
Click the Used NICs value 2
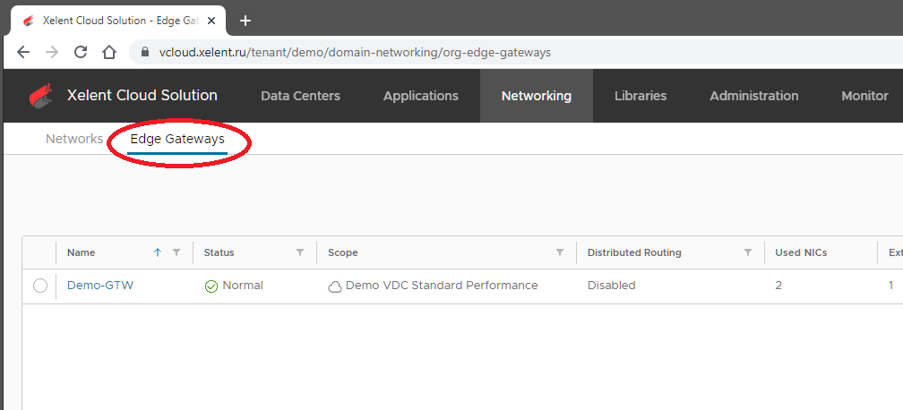click(778, 285)
